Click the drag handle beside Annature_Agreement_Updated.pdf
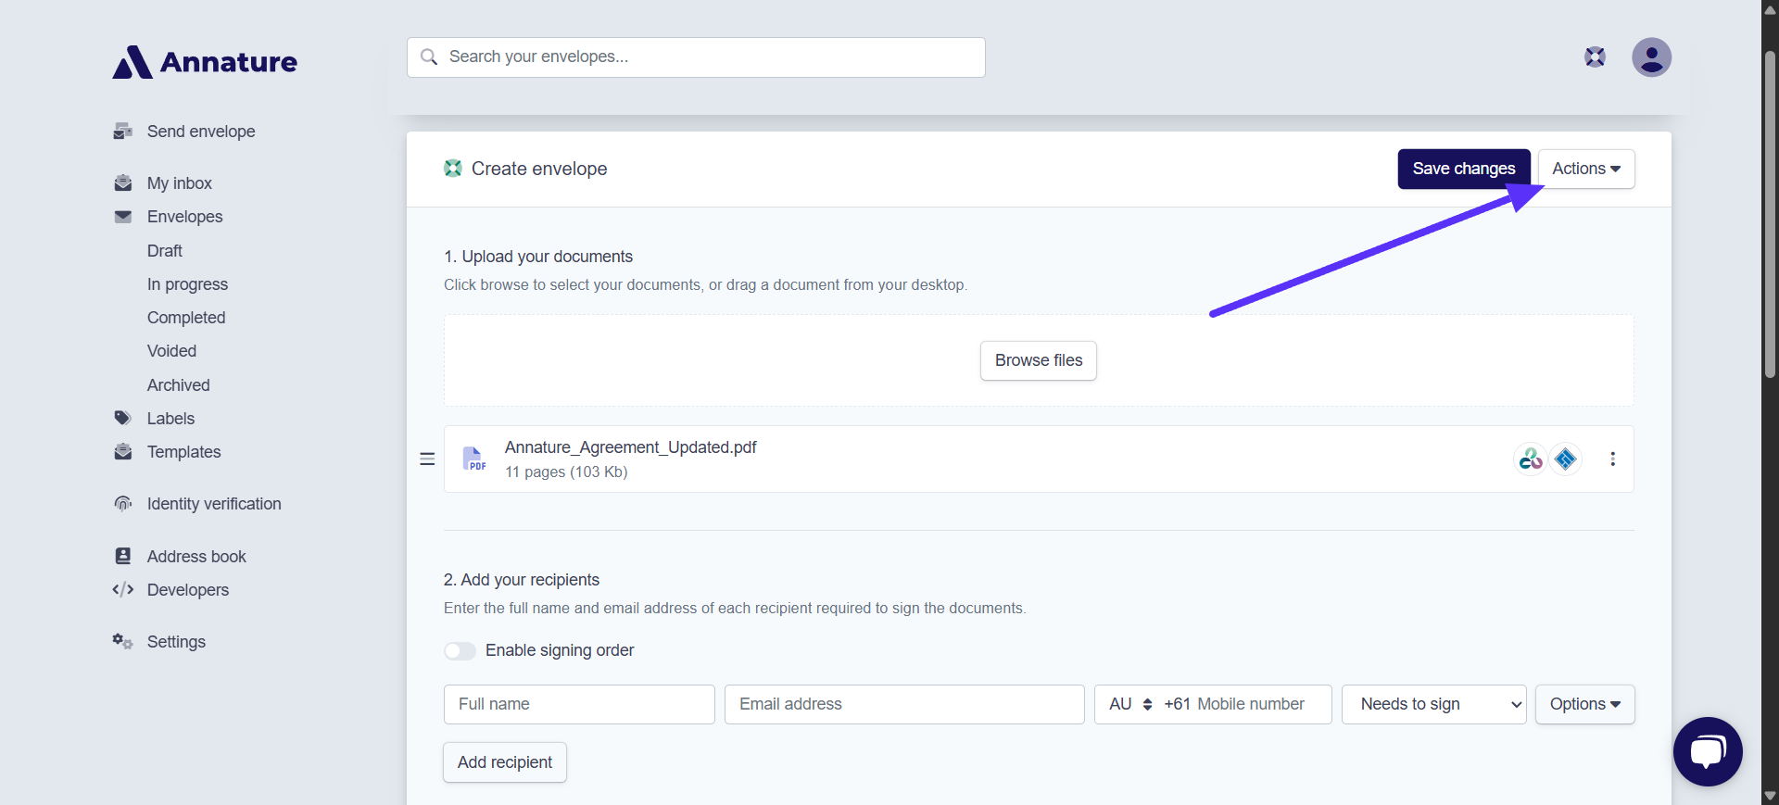The height and width of the screenshot is (805, 1779). [427, 459]
